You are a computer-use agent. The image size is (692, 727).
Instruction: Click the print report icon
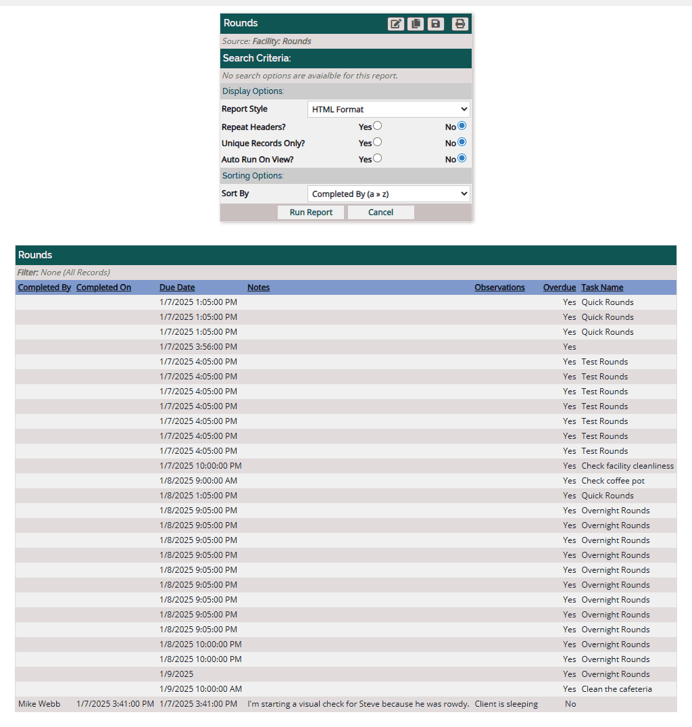(460, 24)
